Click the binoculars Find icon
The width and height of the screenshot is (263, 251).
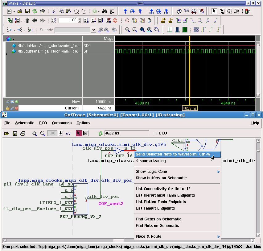(x=105, y=11)
